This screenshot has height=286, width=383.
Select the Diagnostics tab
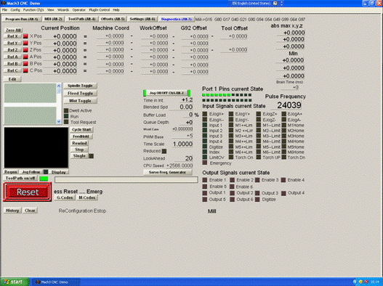177,19
